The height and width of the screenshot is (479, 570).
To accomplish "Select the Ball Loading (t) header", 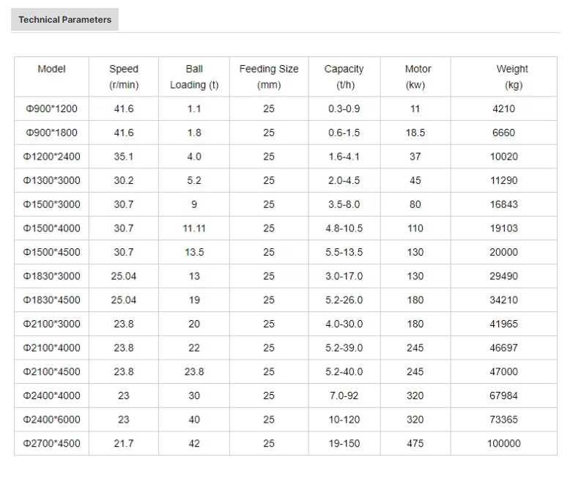I will point(193,77).
